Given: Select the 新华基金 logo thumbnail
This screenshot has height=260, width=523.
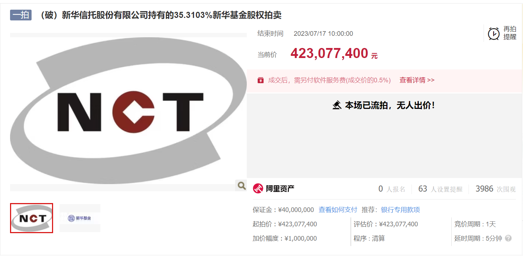Looking at the screenshot, I should tap(80, 218).
